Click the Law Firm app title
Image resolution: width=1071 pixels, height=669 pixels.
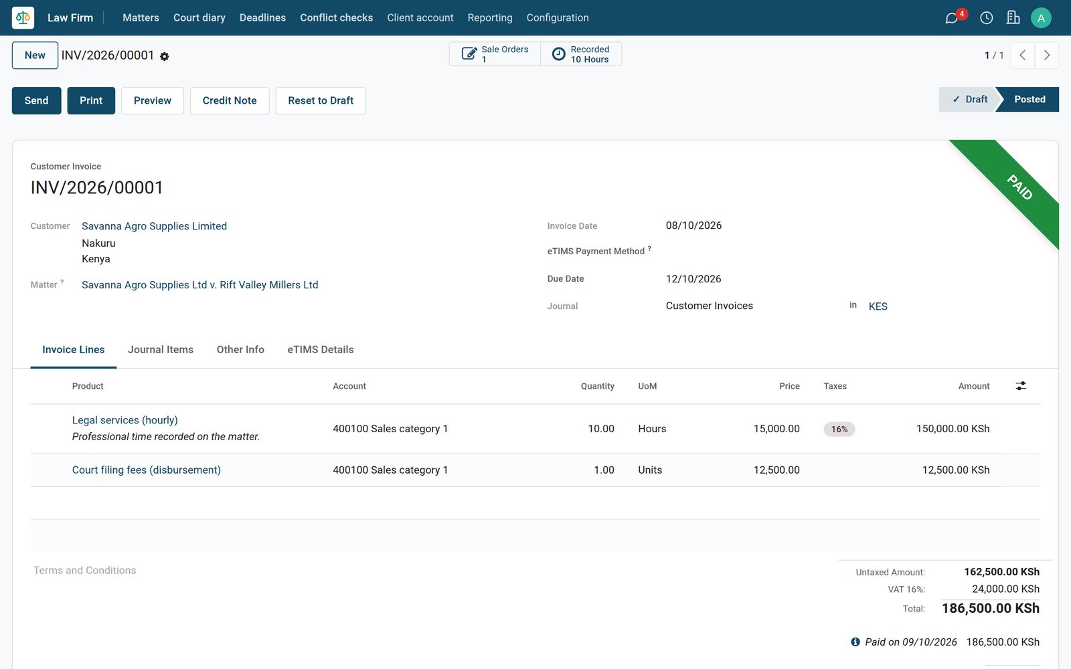(x=70, y=17)
